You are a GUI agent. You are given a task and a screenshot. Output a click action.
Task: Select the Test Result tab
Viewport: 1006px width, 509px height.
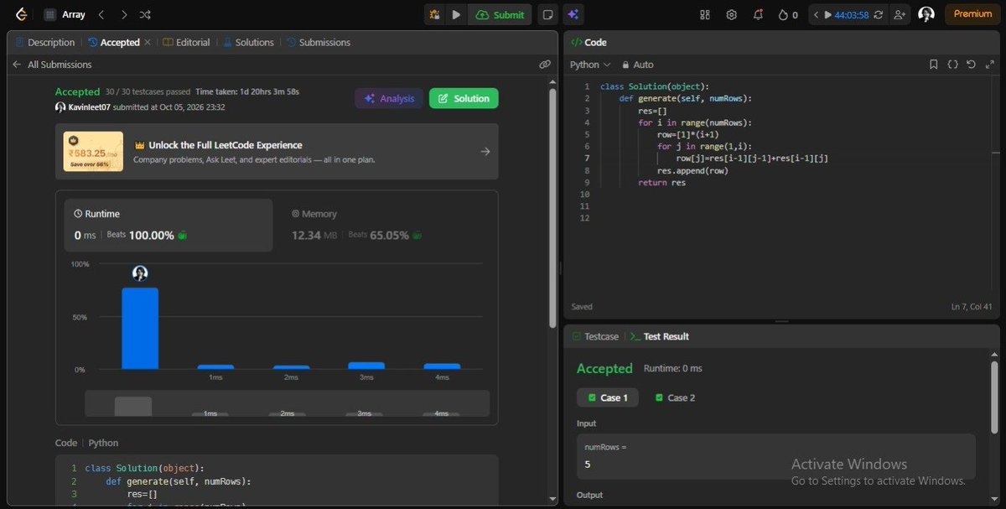660,336
